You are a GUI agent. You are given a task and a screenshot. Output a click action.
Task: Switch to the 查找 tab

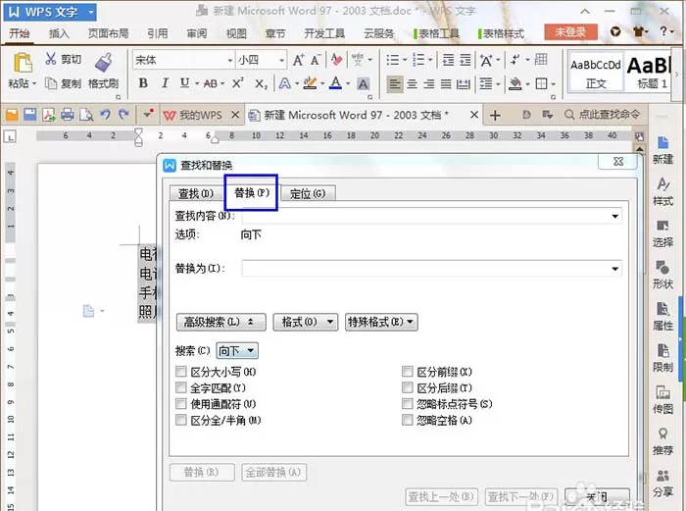pos(196,193)
